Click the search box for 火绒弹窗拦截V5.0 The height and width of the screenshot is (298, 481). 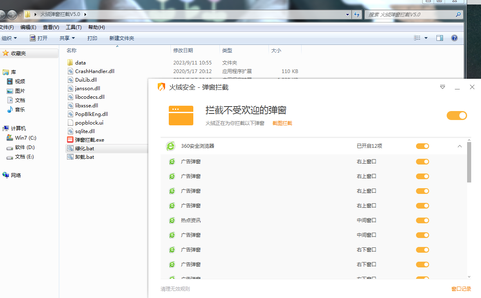[x=410, y=15]
